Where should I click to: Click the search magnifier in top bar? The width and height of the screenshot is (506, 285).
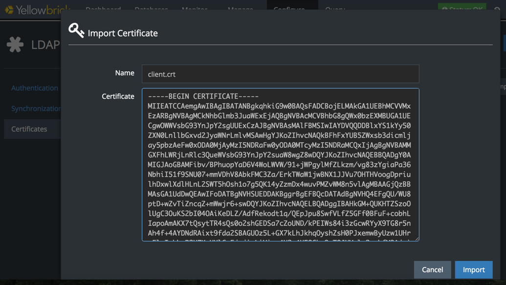pyautogui.click(x=497, y=9)
